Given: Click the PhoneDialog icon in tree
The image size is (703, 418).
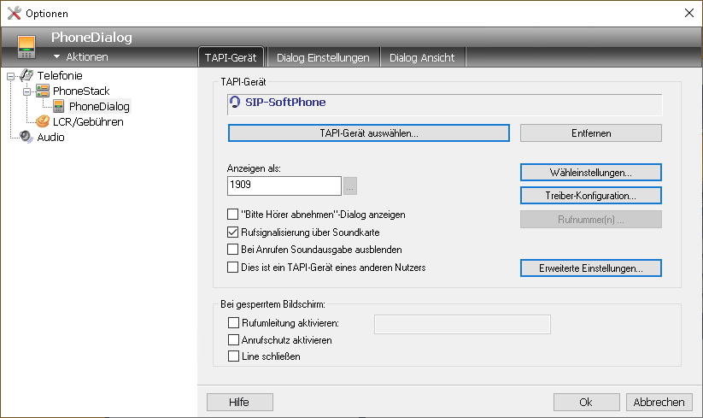Looking at the screenshot, I should coord(58,106).
